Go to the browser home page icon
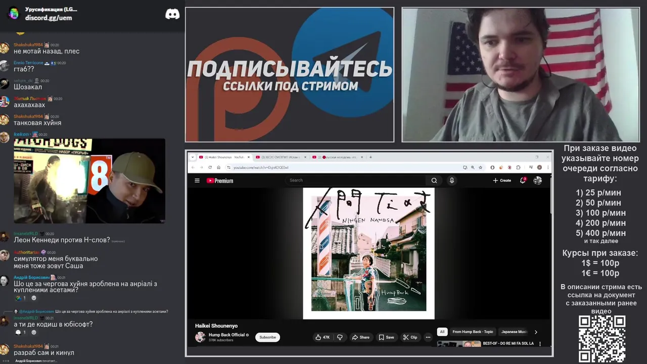The height and width of the screenshot is (364, 647). tap(218, 167)
